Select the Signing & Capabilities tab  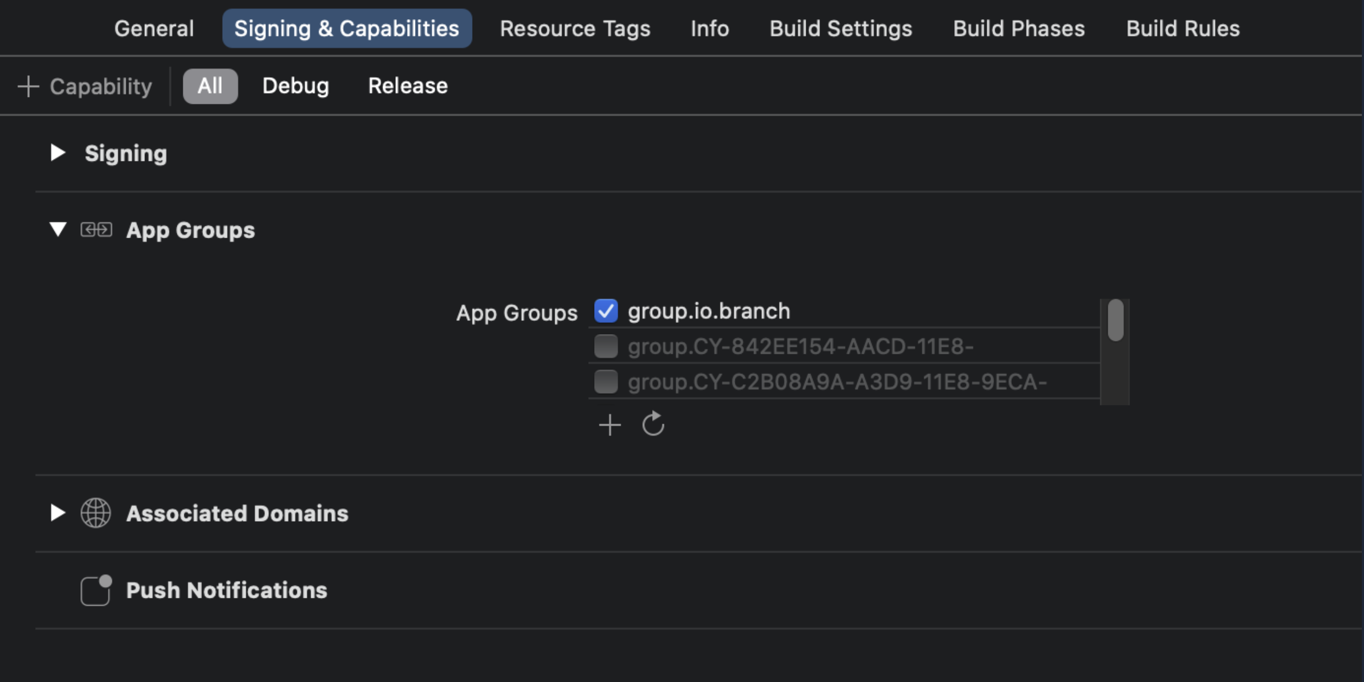pos(347,28)
